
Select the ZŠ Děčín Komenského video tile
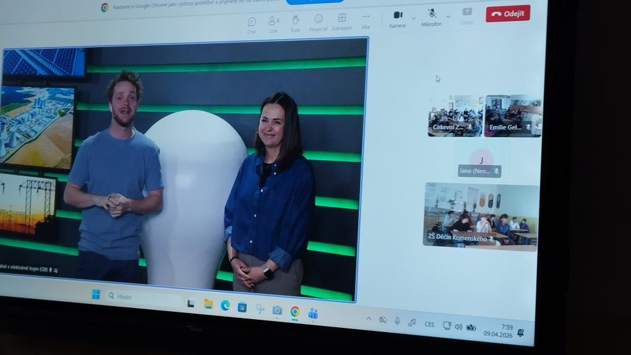481,216
